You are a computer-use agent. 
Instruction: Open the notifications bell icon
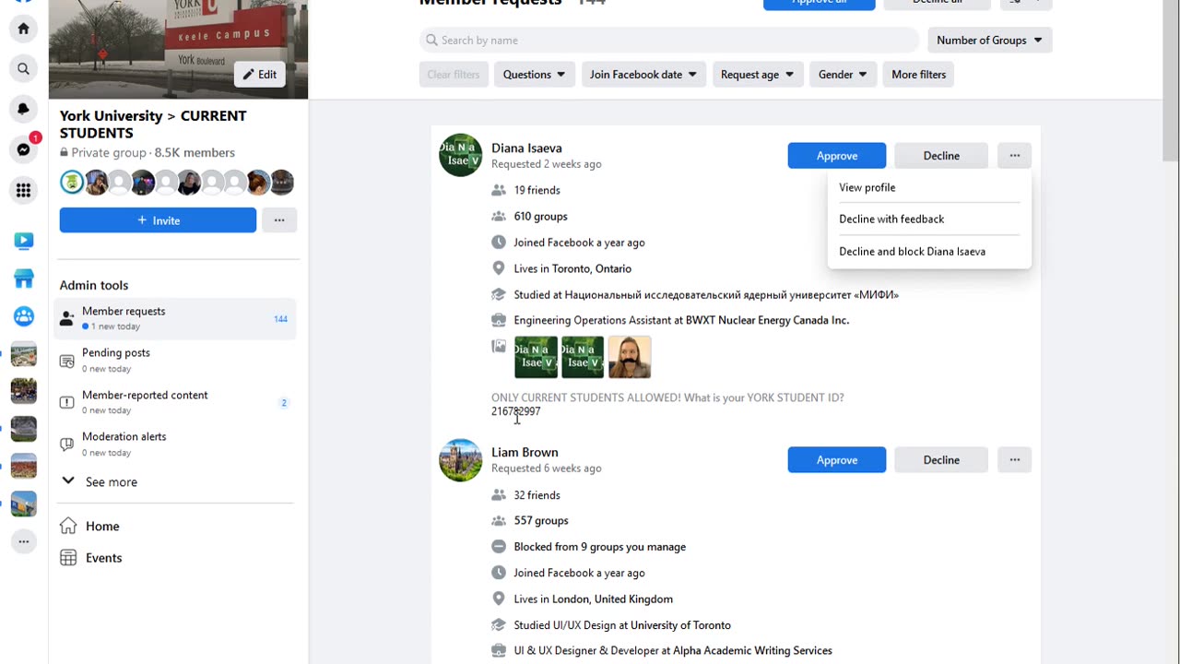pos(24,109)
